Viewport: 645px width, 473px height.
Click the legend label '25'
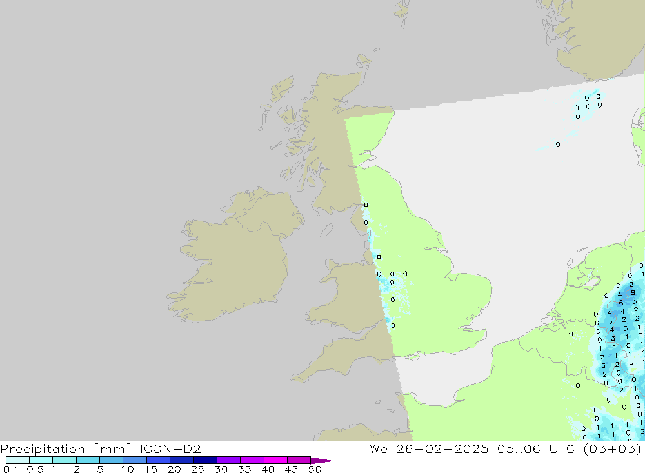[x=197, y=469]
